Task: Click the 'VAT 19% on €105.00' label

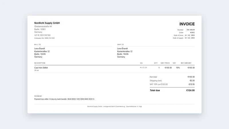Action: pos(159,84)
